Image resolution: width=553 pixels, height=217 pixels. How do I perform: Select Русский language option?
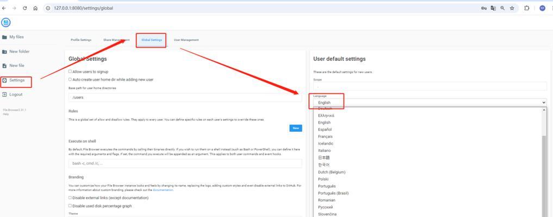(x=427, y=207)
